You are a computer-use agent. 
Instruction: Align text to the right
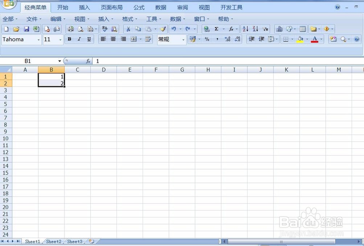123,39
